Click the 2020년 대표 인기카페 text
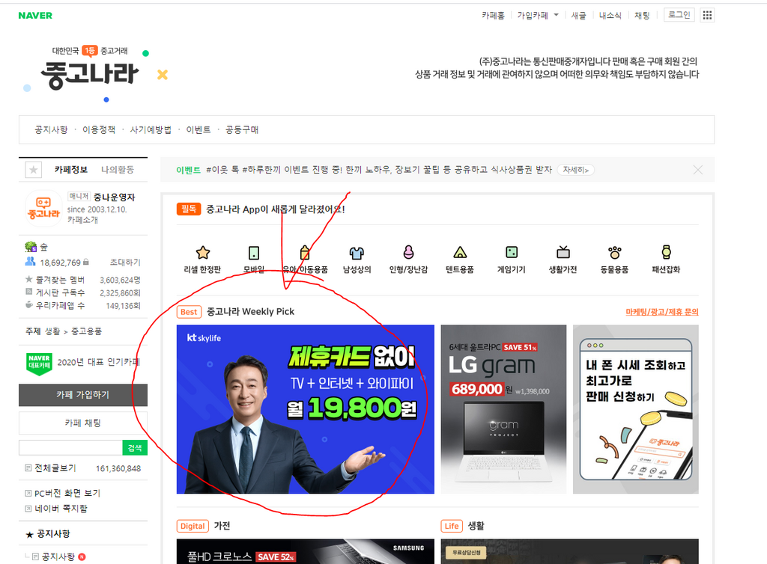767x564 pixels. pos(99,362)
